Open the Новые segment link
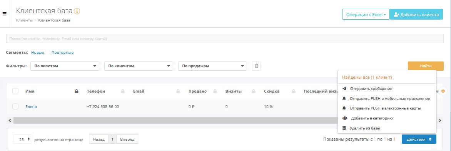 click(37, 53)
